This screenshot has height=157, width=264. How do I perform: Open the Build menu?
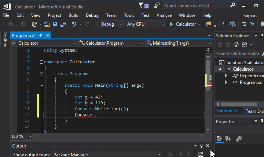coord(73,15)
